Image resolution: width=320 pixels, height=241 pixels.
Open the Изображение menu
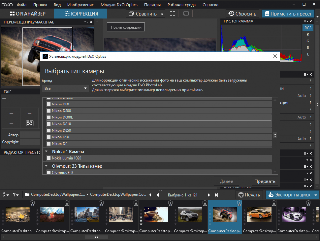click(80, 5)
